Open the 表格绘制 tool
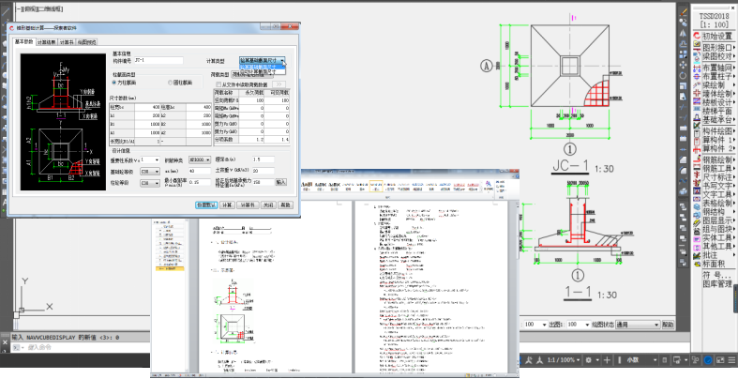 716,202
